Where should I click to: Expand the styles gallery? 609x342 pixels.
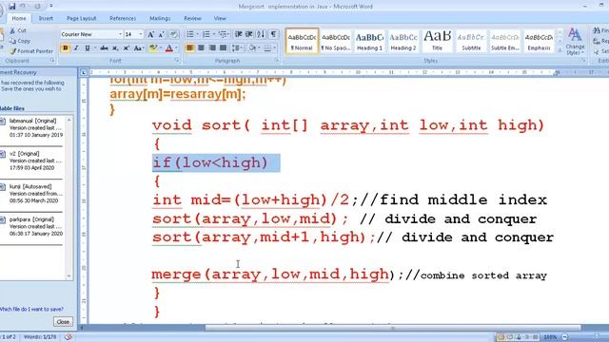point(560,50)
